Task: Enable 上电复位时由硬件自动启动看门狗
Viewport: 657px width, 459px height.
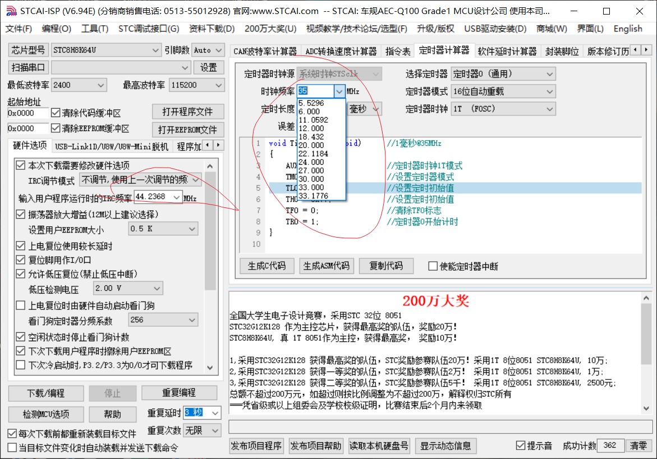Action: (21, 305)
